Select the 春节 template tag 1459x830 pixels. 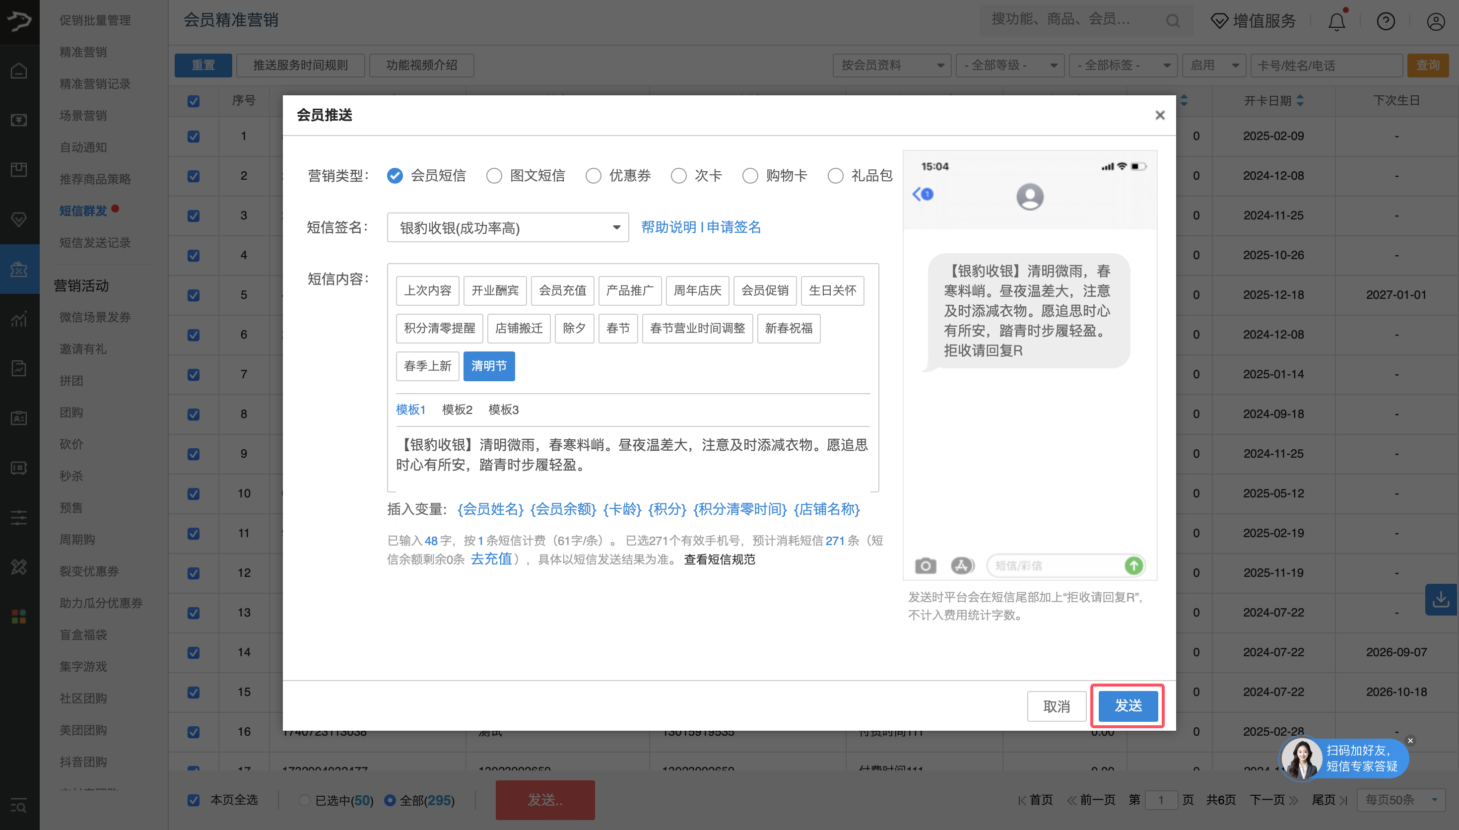[x=617, y=328]
